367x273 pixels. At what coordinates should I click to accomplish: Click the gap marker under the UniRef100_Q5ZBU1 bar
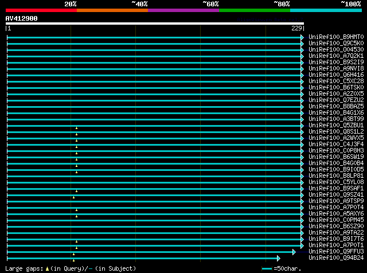[76, 128]
